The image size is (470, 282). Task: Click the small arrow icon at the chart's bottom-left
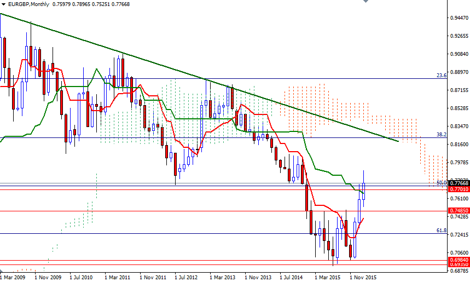coord(2,271)
